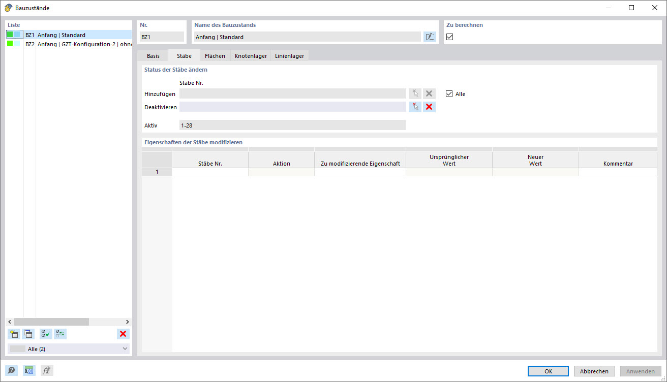This screenshot has height=382, width=667.
Task: Confirm dialog with OK button
Action: (548, 371)
